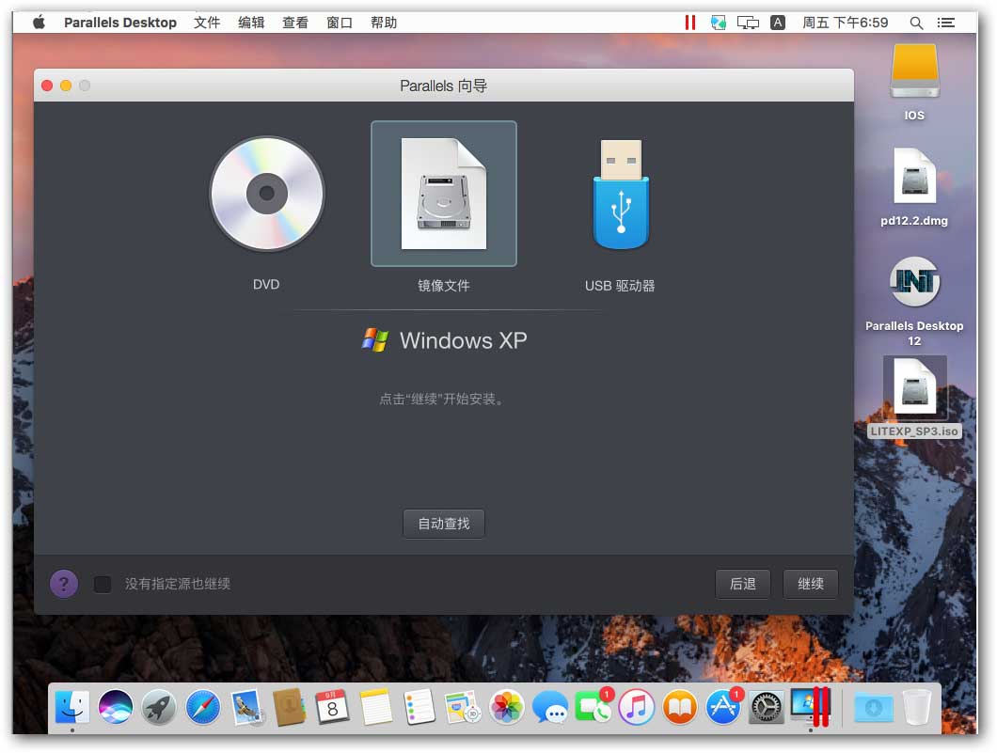Open the 查看 menu
Screen dimensions: 997x753
[295, 23]
